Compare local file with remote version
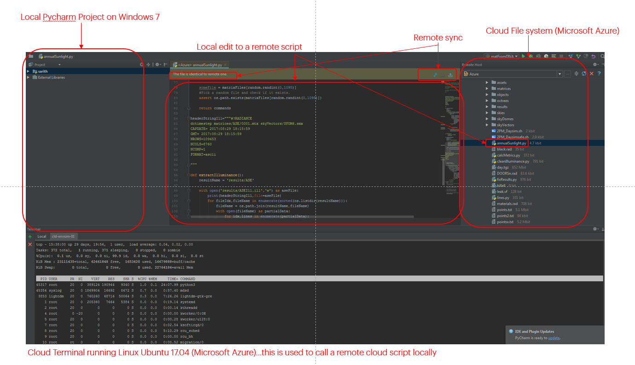 coord(435,75)
